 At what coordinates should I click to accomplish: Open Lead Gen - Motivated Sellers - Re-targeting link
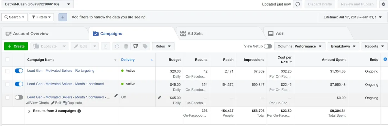tap(61, 70)
